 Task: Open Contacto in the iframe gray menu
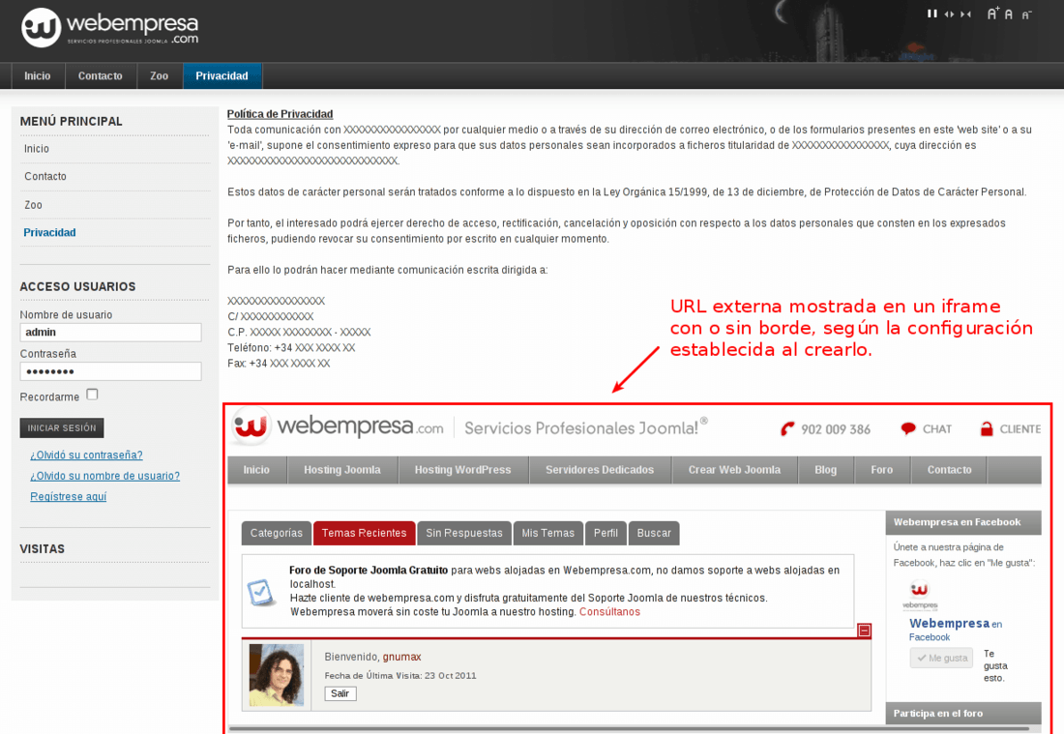(949, 469)
